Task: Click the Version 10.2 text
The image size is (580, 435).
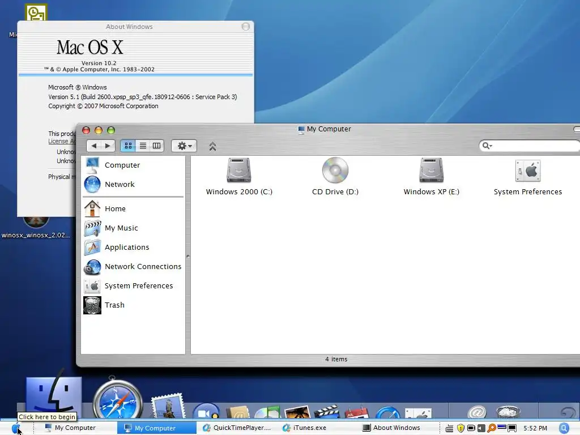Action: 99,63
